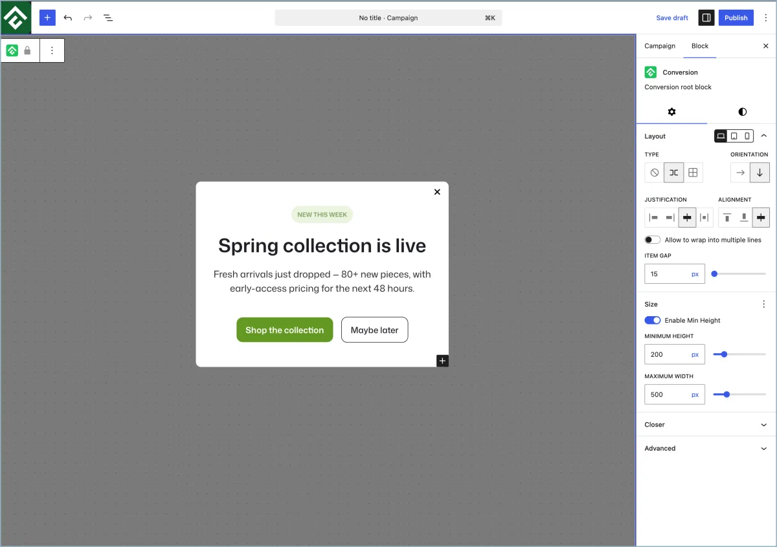Open the document overview list view
777x547 pixels.
tap(108, 17)
